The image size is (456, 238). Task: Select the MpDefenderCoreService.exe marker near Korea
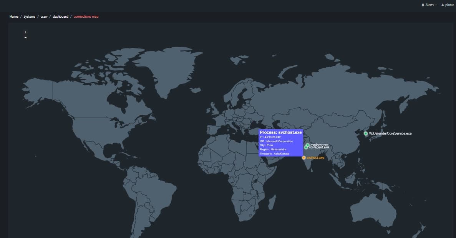coord(365,133)
